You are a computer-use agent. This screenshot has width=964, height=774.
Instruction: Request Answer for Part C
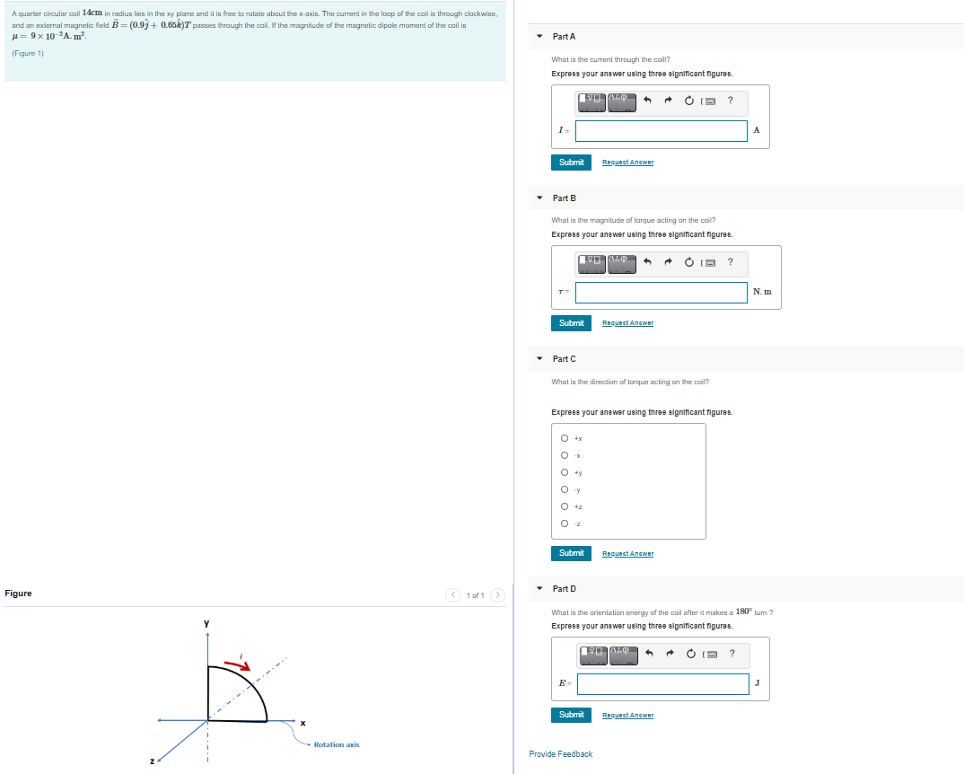(627, 554)
